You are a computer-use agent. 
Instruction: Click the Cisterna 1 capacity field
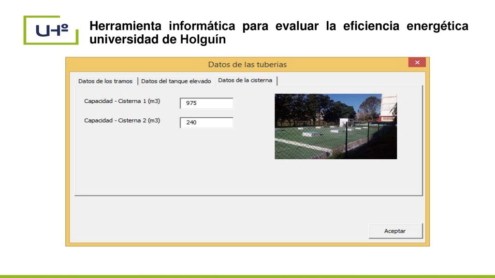(206, 103)
